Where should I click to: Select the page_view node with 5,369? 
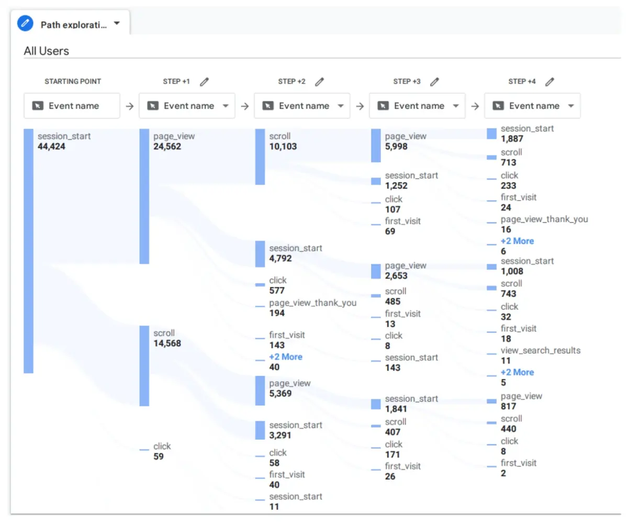pyautogui.click(x=260, y=391)
